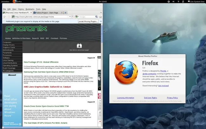Open the Activities overview

click(x=5, y=2)
